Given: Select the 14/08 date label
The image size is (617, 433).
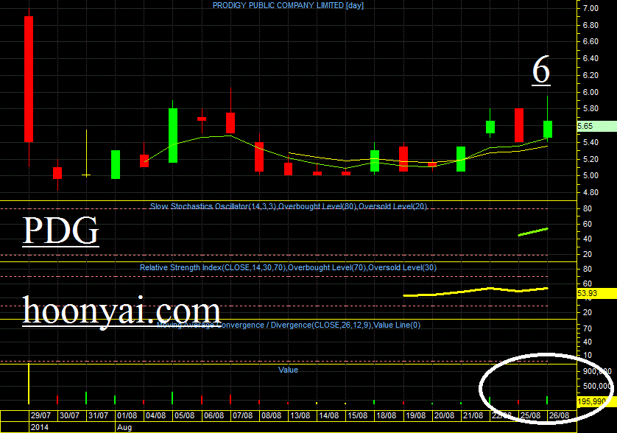Looking at the screenshot, I should point(329,415).
